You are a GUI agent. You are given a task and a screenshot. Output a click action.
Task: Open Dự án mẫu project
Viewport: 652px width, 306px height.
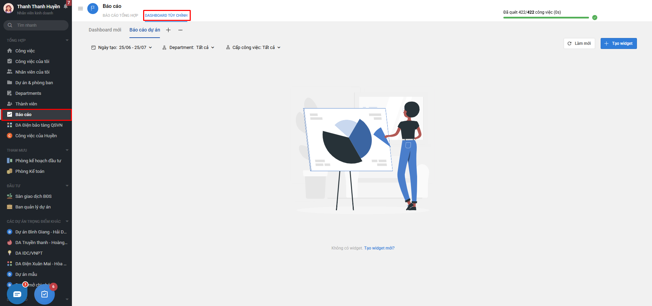(x=36, y=274)
